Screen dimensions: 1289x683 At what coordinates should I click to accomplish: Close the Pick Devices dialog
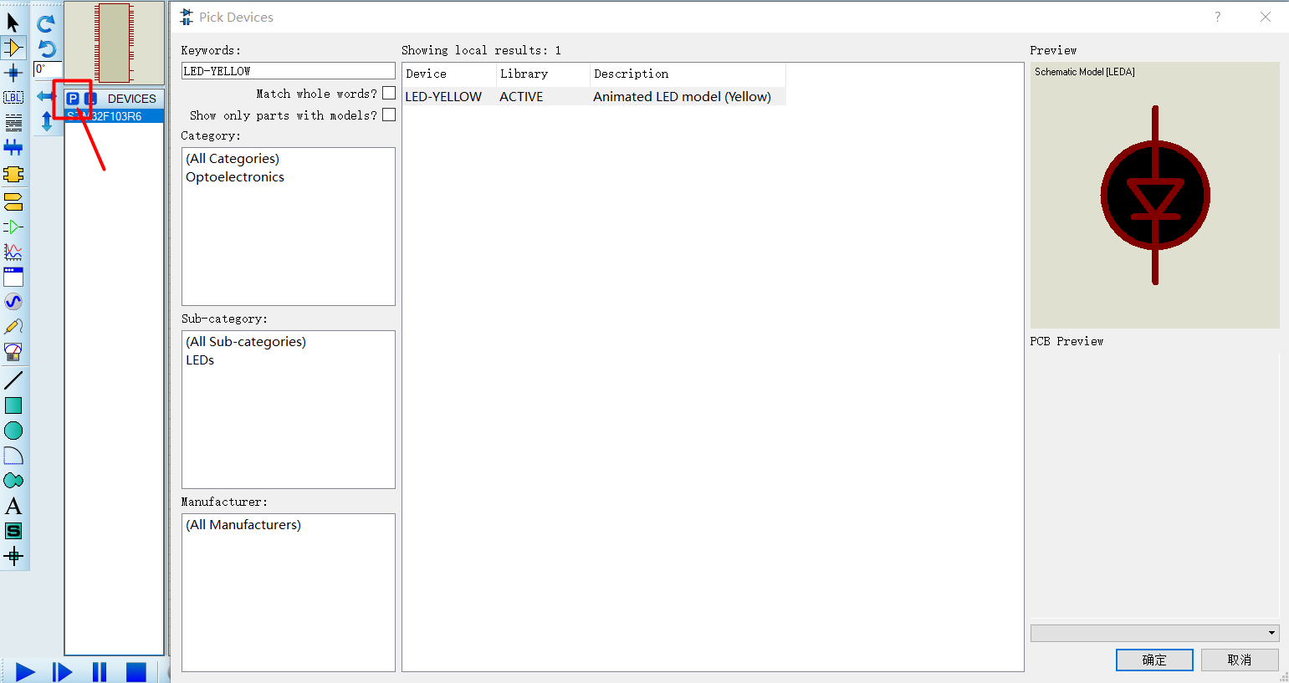pos(1266,17)
